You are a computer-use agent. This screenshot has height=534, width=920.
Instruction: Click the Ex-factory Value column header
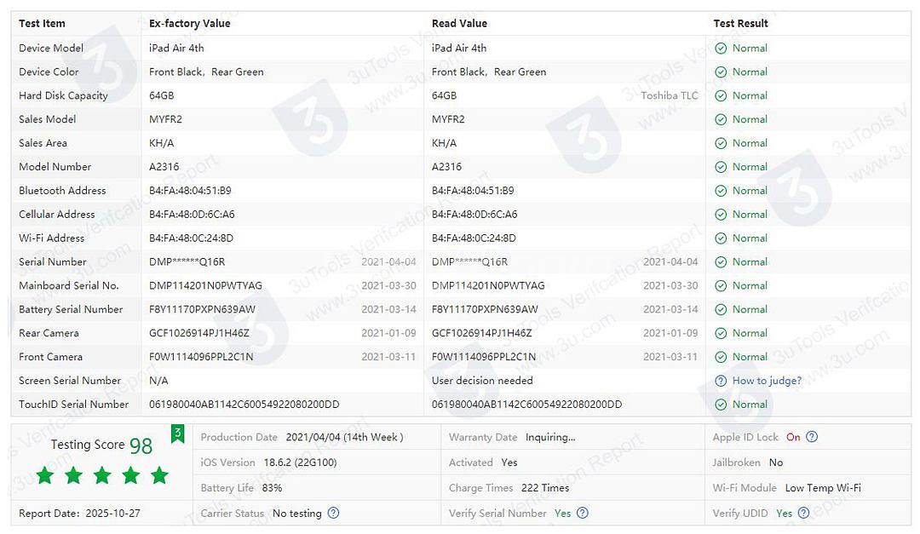(x=189, y=24)
